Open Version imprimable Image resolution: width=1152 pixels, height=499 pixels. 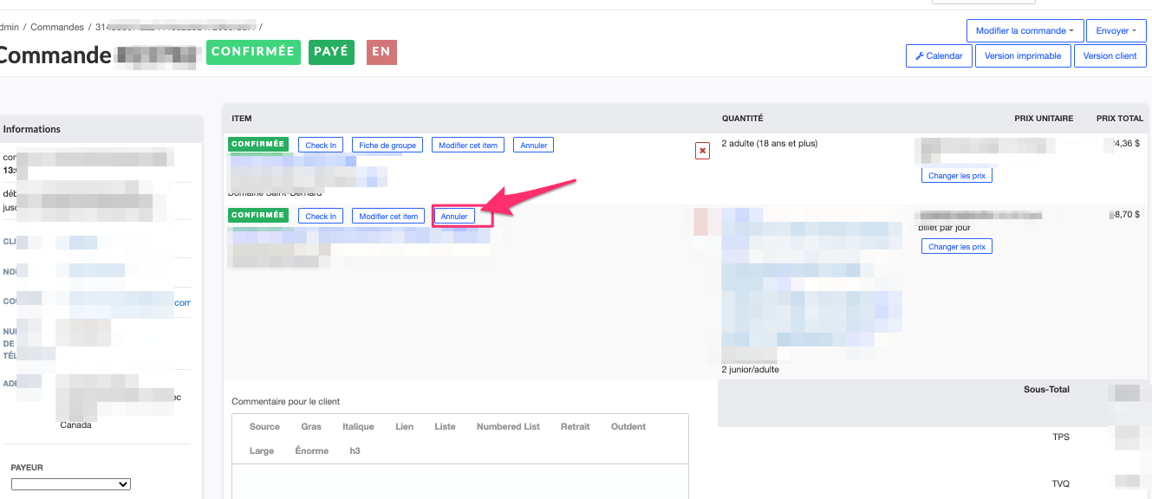[1023, 55]
